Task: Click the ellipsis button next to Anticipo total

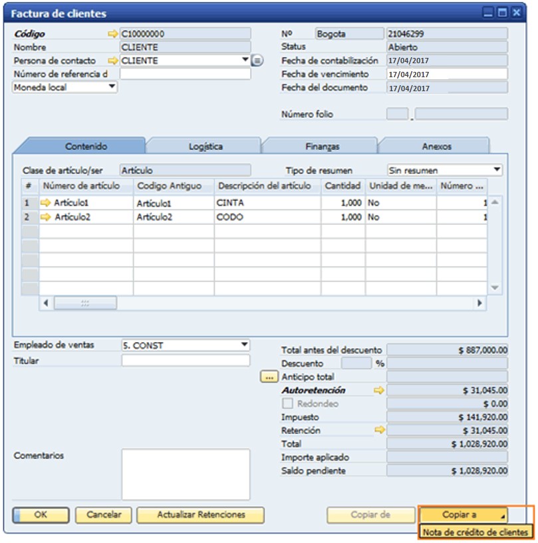Action: coord(269,377)
